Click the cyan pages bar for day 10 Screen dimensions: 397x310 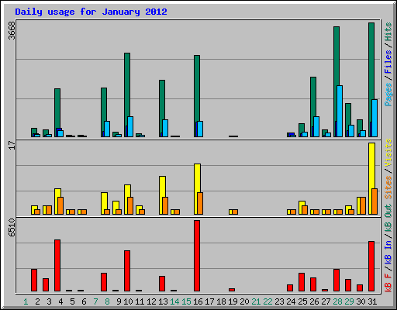(x=130, y=126)
